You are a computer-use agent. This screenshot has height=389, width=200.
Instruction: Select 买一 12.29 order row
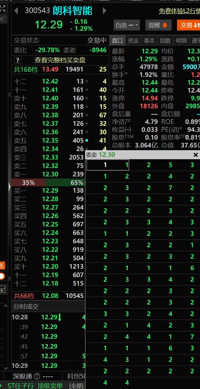pyautogui.click(x=49, y=191)
